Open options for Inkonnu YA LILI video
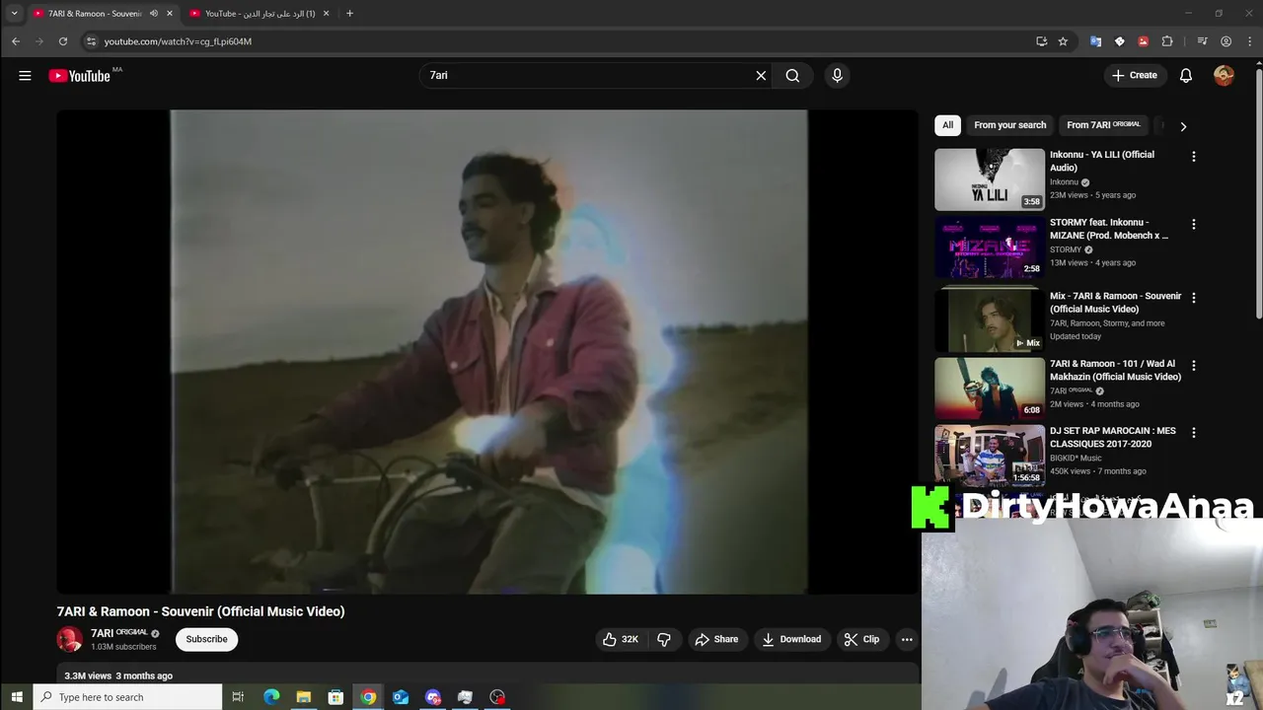 point(1193,157)
